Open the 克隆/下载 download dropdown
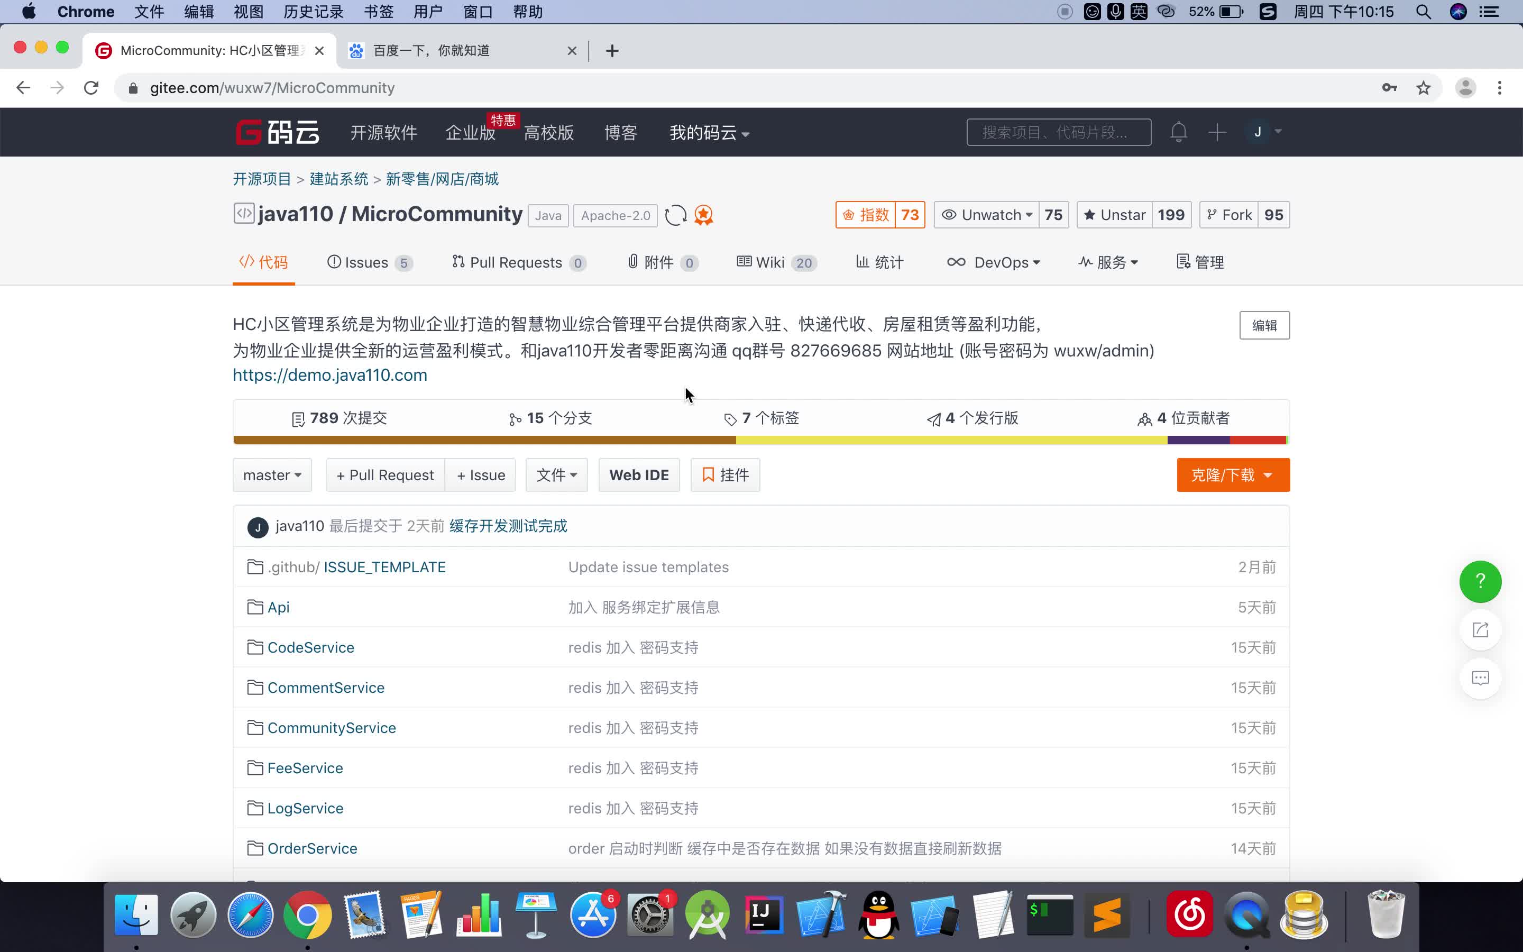 click(x=1232, y=475)
